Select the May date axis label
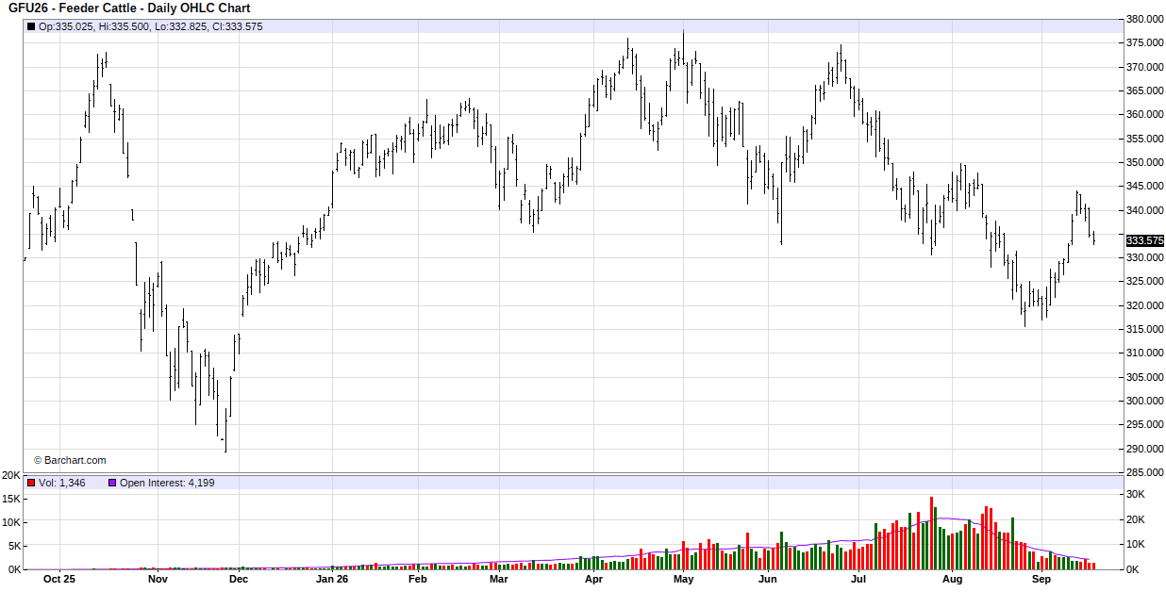Screen dimensions: 1166x608 pyautogui.click(x=684, y=579)
